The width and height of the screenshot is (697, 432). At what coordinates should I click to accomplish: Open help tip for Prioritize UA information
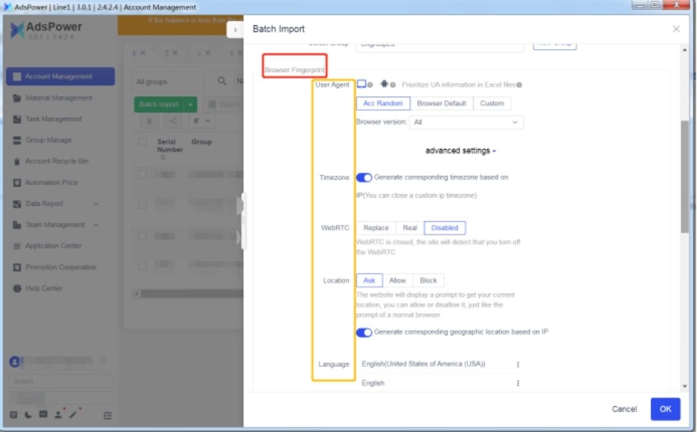click(x=519, y=85)
